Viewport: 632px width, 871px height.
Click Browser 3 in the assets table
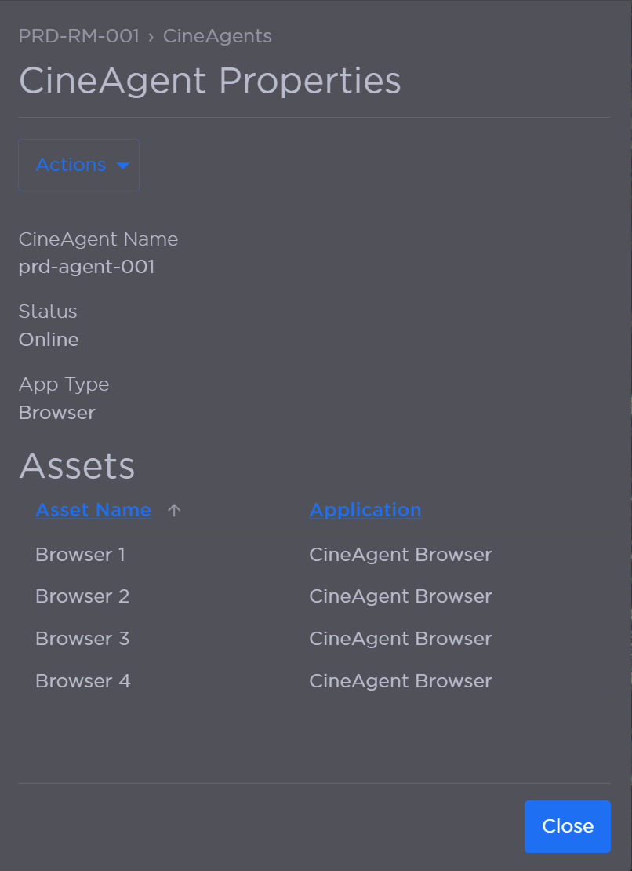(x=82, y=639)
